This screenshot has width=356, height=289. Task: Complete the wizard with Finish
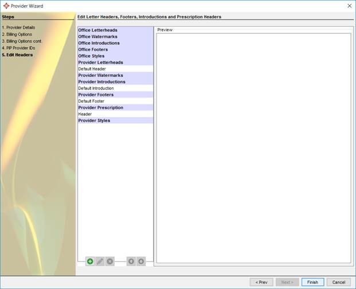click(x=312, y=282)
